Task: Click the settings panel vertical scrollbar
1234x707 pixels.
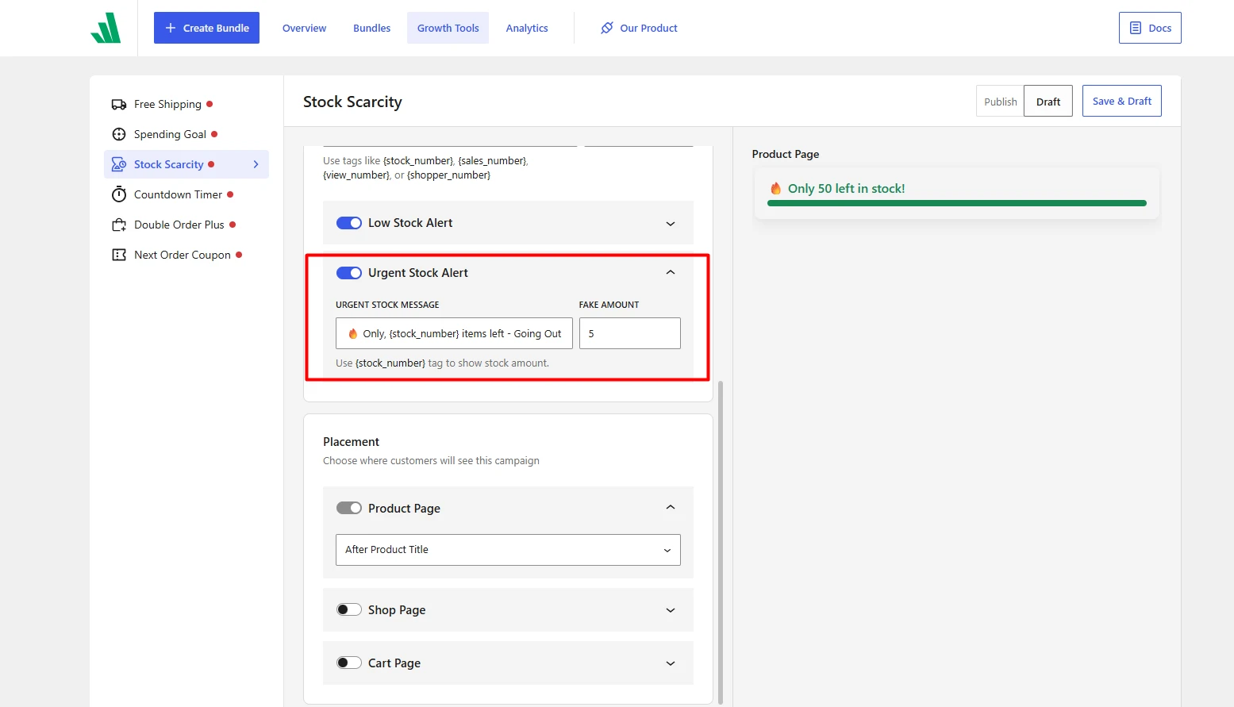Action: click(721, 542)
